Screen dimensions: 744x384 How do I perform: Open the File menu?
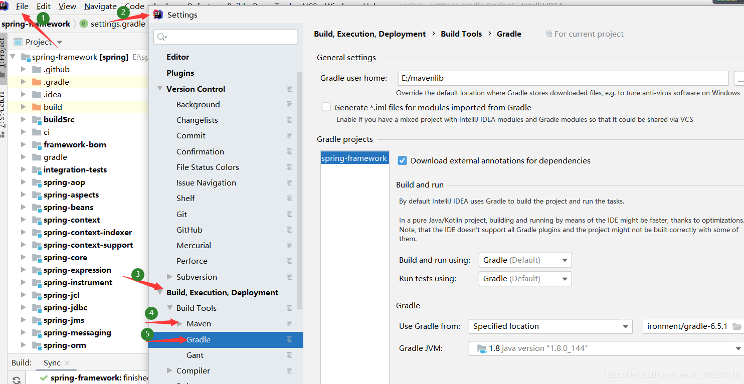pos(22,7)
